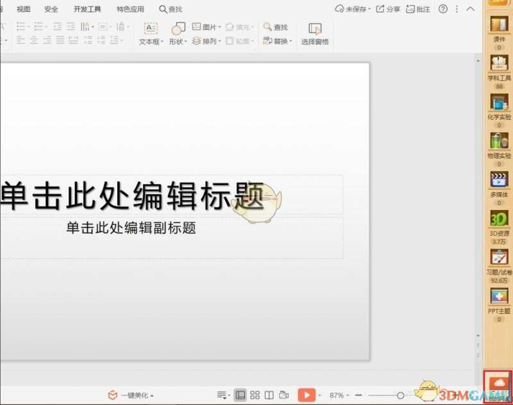Click the zoom slider handle

[401, 395]
